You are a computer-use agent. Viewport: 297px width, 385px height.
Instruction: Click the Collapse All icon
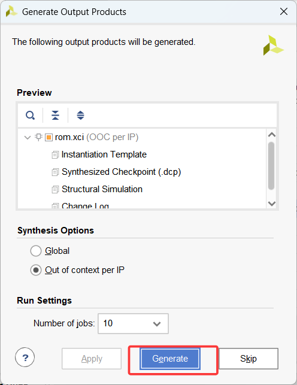56,115
